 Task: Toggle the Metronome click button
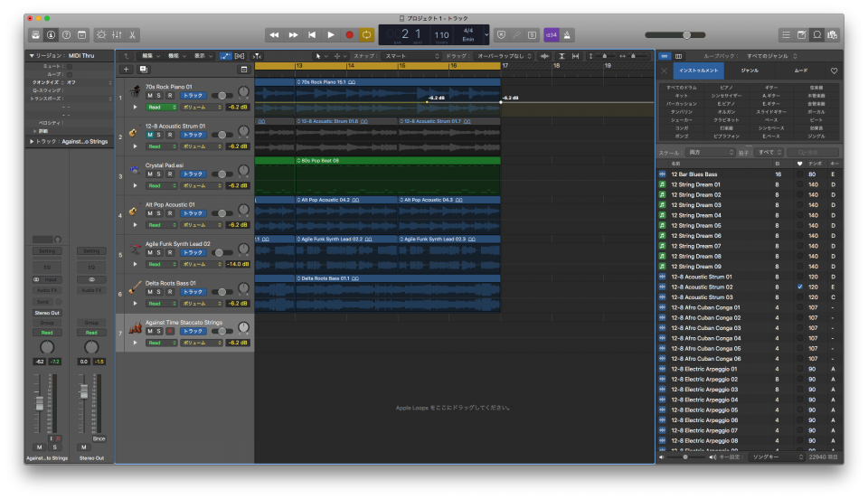567,35
